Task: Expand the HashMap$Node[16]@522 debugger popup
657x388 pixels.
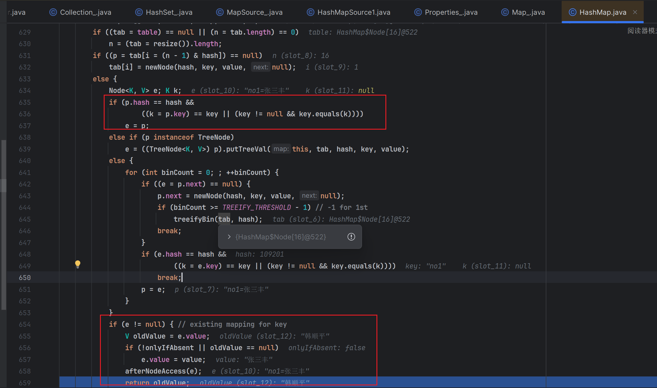Action: point(229,237)
